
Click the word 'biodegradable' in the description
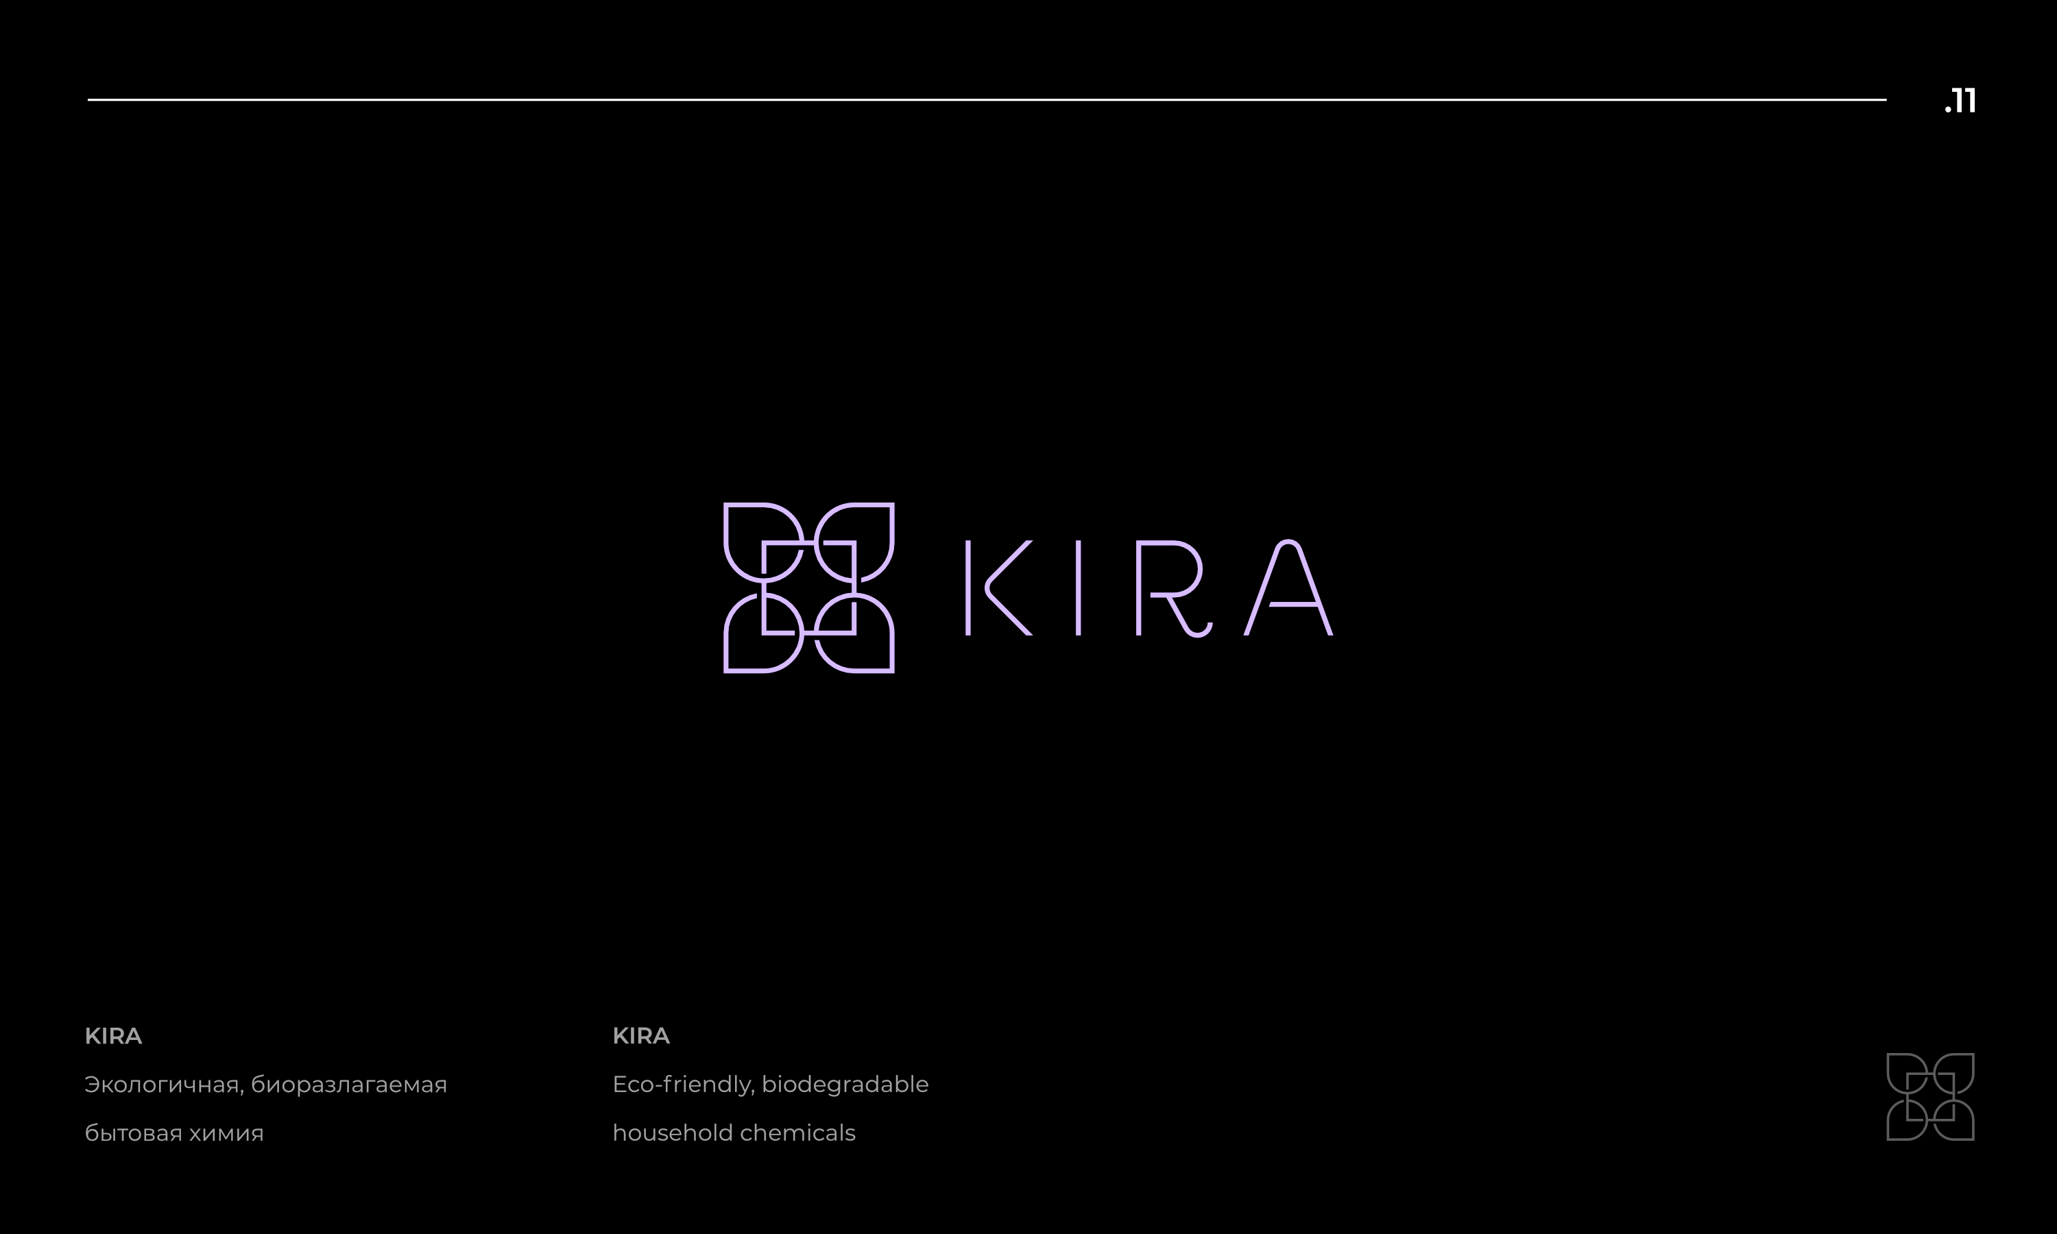pyautogui.click(x=845, y=1085)
